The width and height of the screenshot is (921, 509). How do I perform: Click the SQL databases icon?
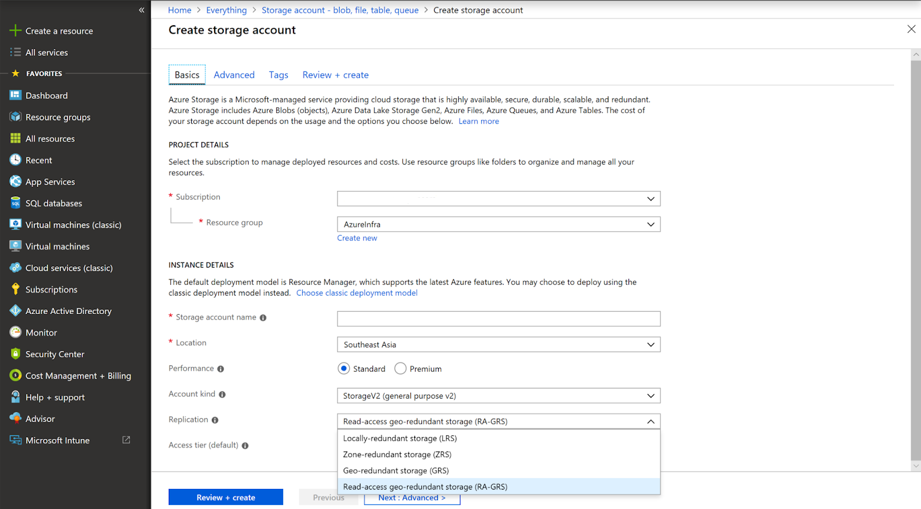coord(16,203)
